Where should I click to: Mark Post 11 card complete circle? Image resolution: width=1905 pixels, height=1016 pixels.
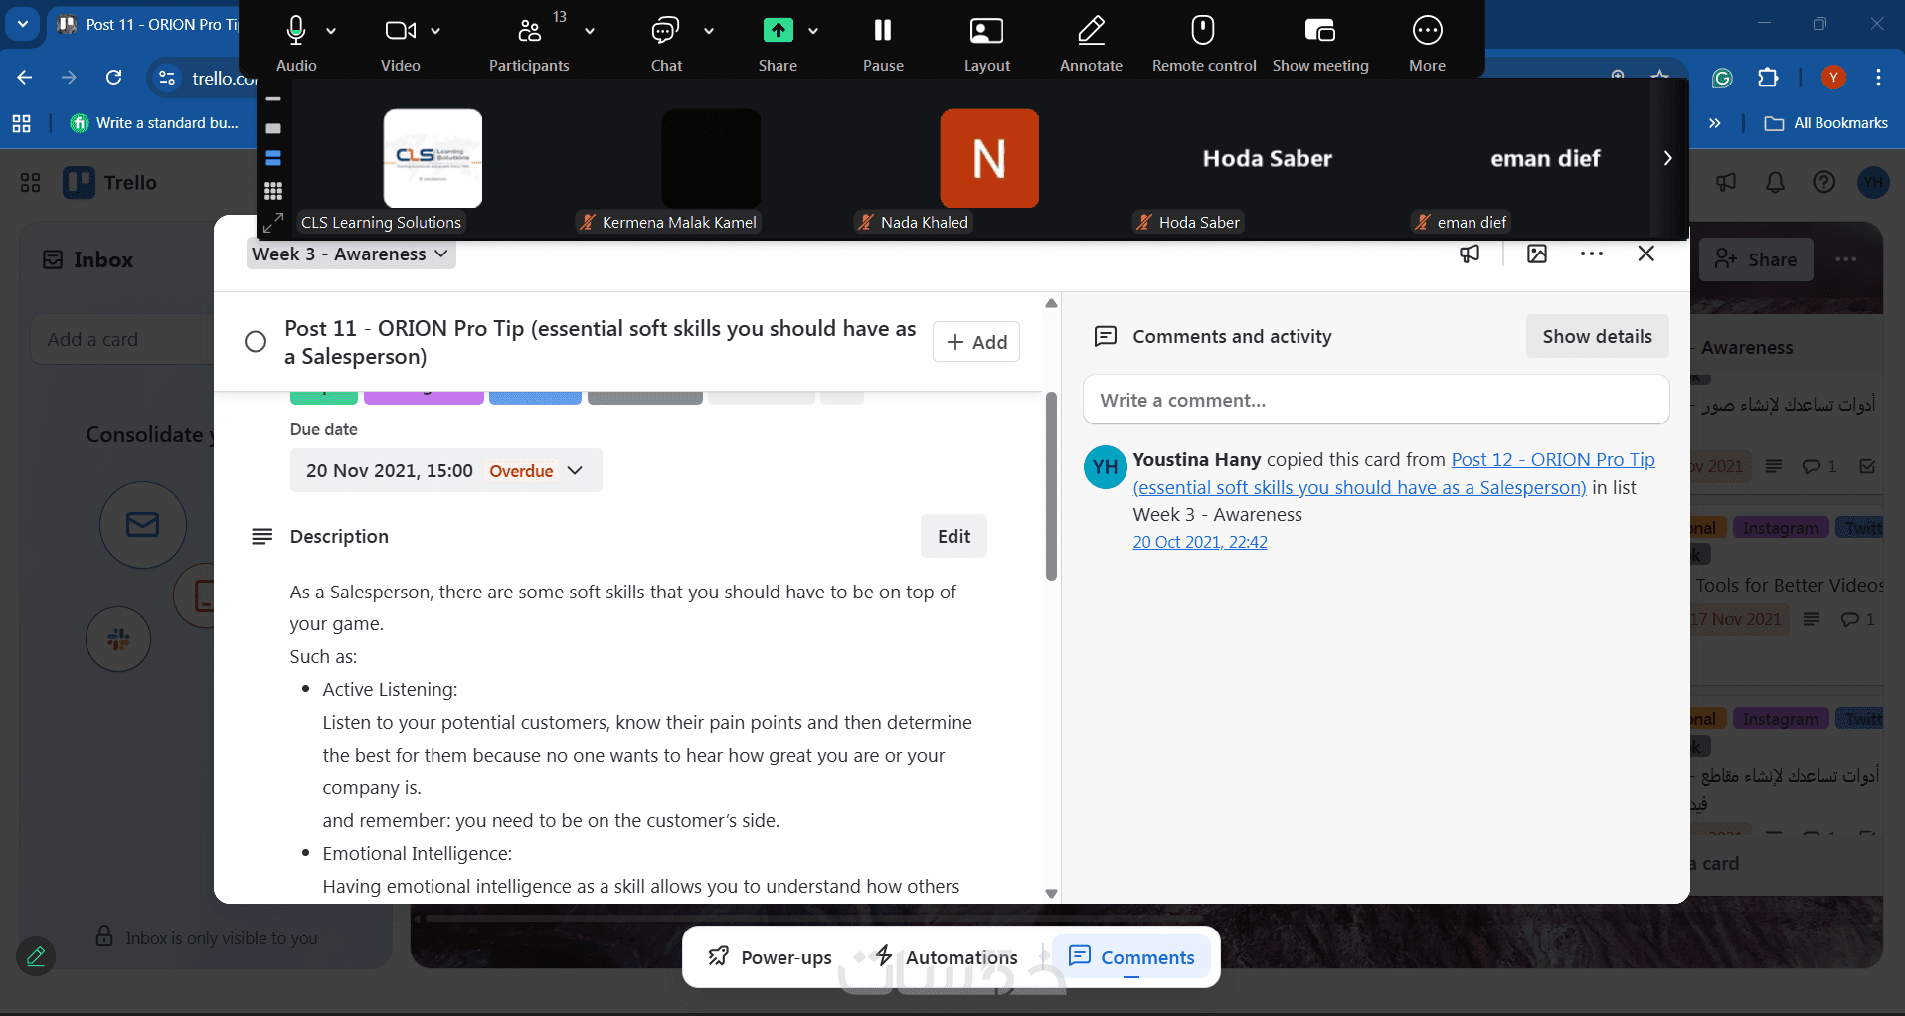(256, 342)
